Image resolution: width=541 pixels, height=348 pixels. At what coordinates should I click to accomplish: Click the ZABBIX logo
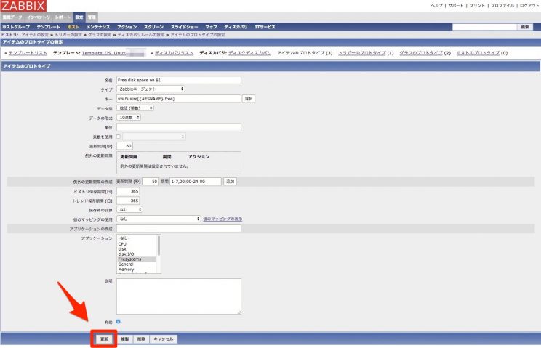point(23,6)
